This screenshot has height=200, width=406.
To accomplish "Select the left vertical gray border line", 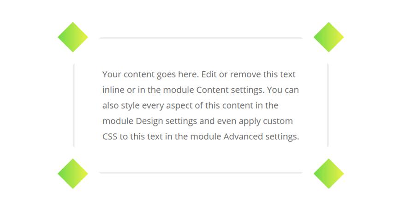I will (x=74, y=105).
